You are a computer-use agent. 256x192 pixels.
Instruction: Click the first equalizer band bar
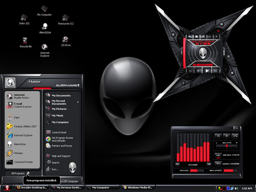[178, 148]
